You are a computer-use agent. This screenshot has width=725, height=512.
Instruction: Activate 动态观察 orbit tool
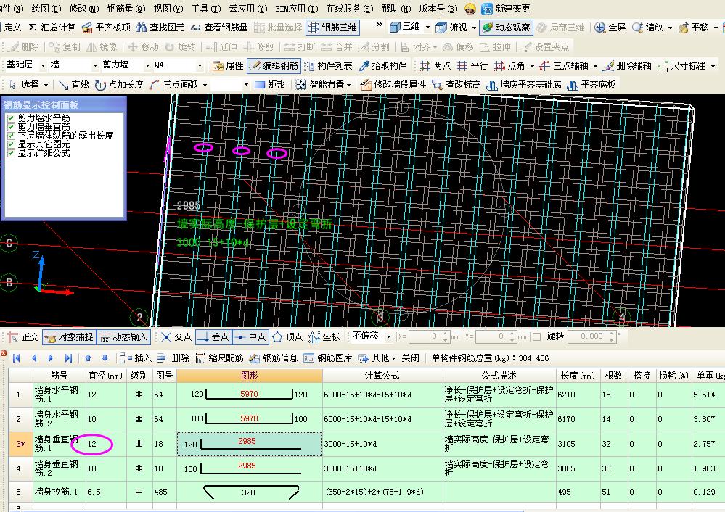[x=506, y=28]
